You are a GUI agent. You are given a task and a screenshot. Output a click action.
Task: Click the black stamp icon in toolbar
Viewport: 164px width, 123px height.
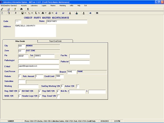[x=84, y=13]
